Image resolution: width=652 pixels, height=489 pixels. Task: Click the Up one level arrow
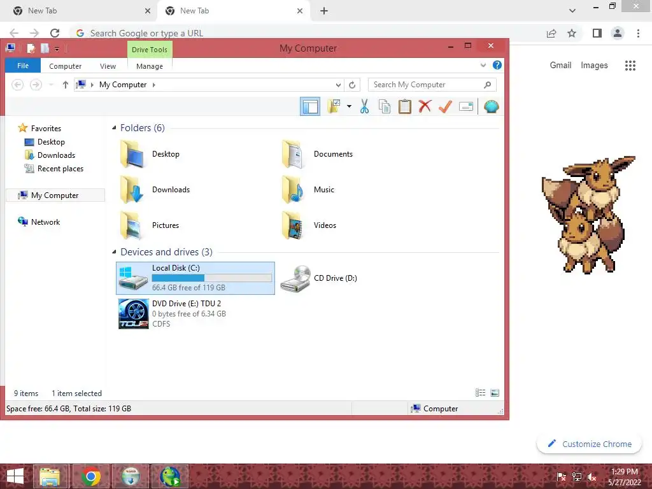click(66, 85)
